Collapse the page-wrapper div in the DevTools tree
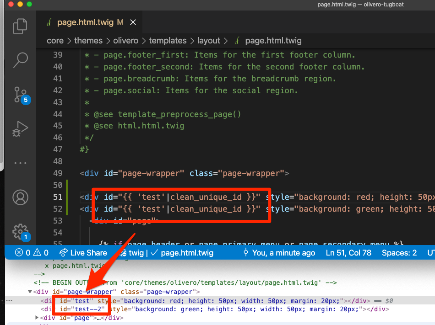Image resolution: width=435 pixels, height=325 pixels. 30,291
